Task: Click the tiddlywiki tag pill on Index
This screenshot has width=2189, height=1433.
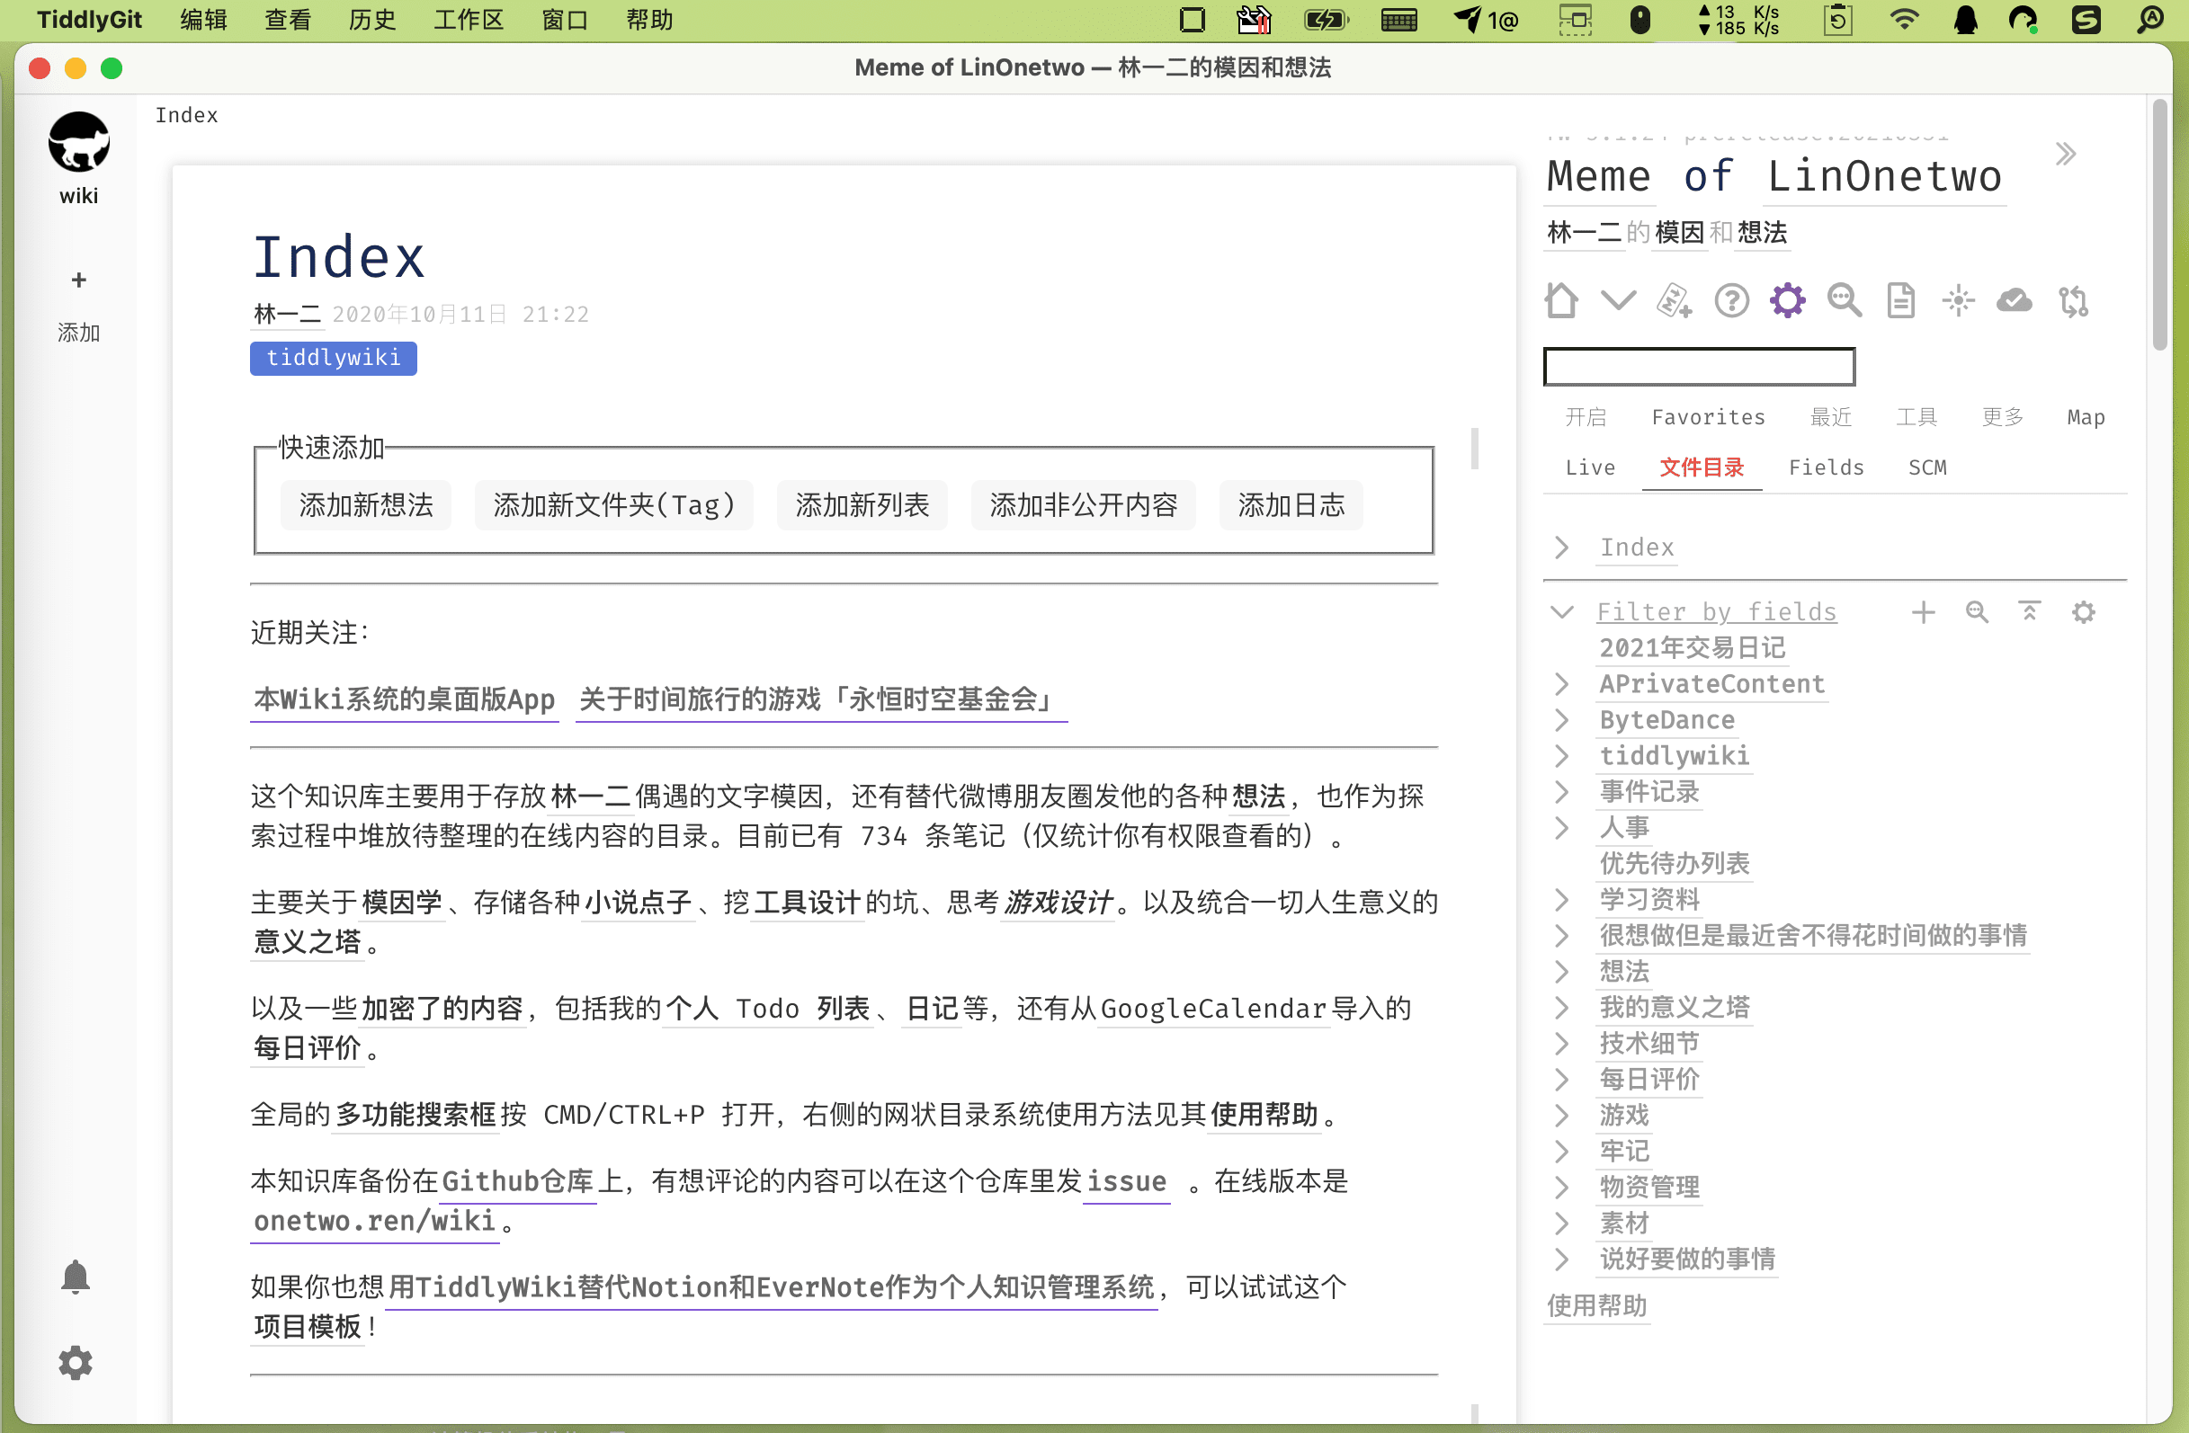Action: [x=333, y=358]
